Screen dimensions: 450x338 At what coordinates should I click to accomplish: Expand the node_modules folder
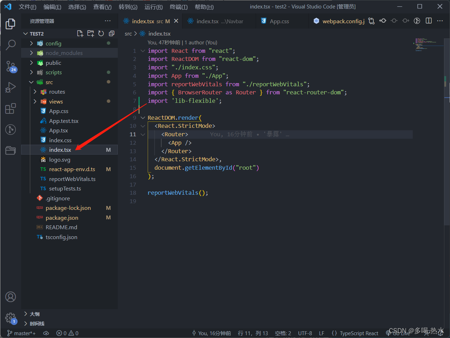[31, 53]
